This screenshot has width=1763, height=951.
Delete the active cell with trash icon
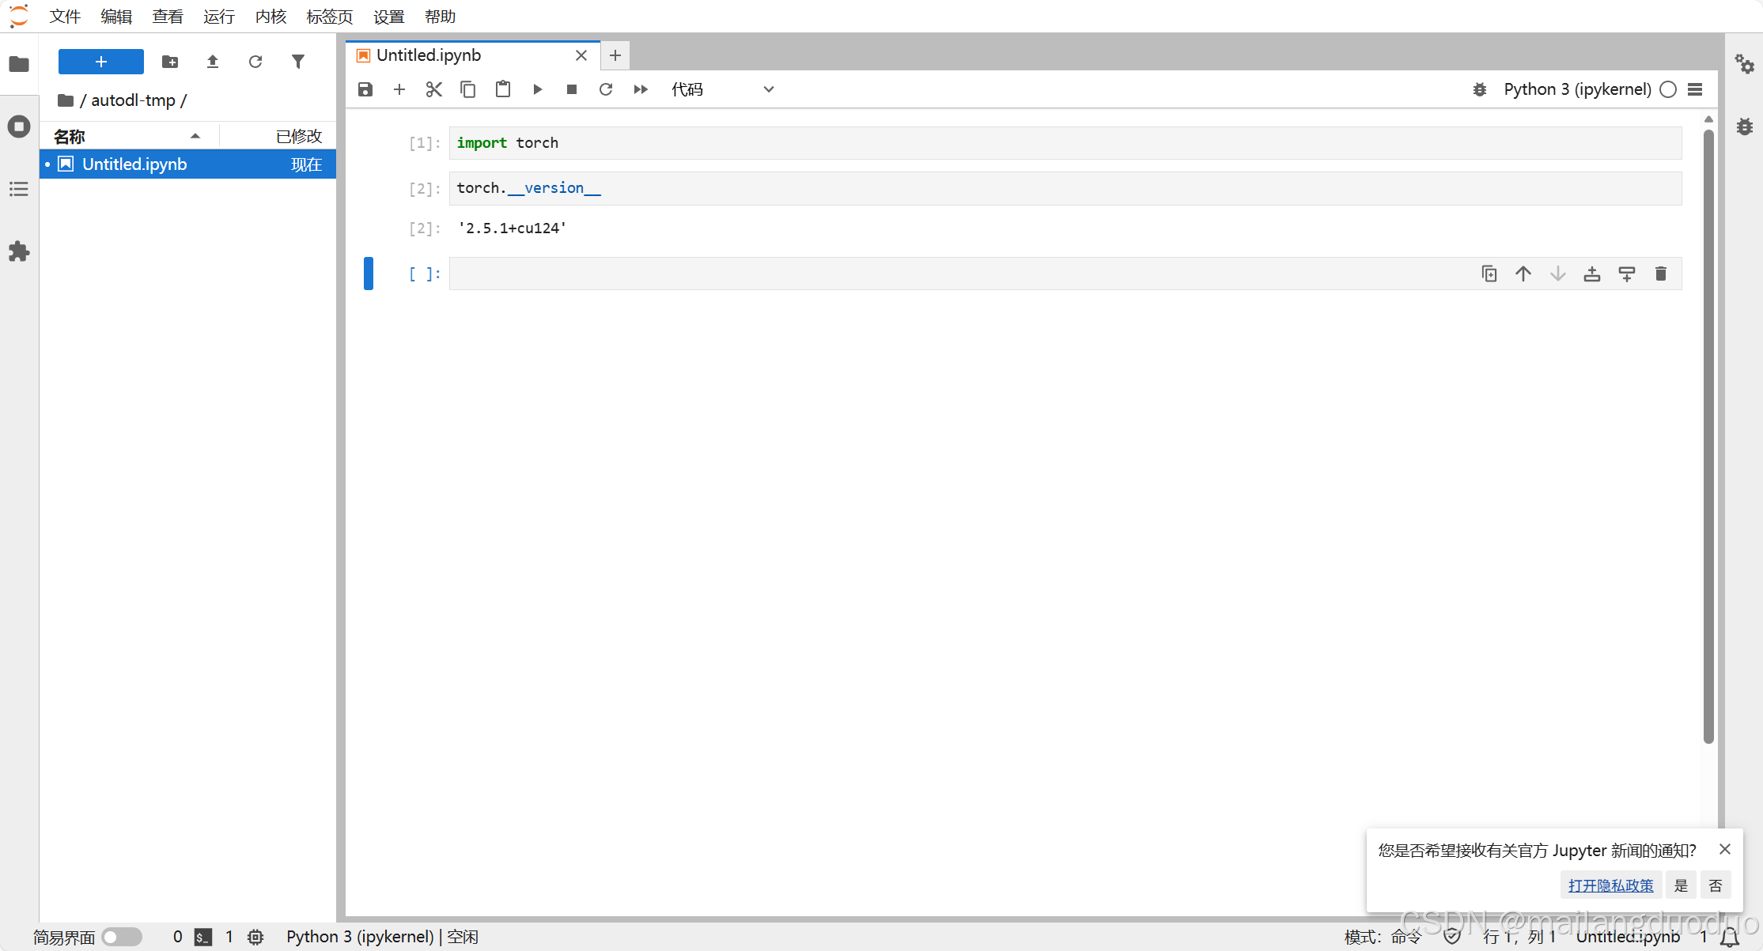pos(1660,274)
